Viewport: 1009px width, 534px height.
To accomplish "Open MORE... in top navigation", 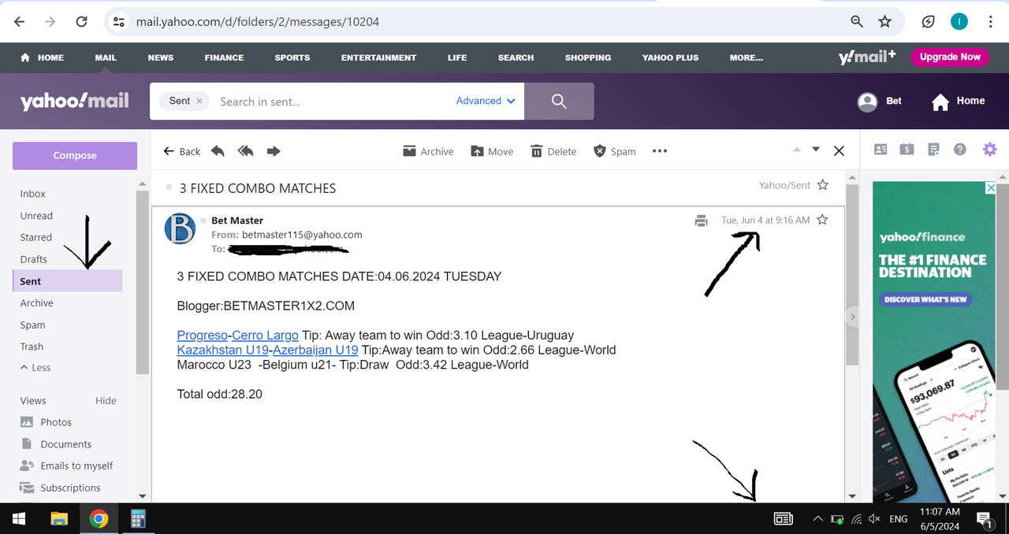I will click(747, 57).
